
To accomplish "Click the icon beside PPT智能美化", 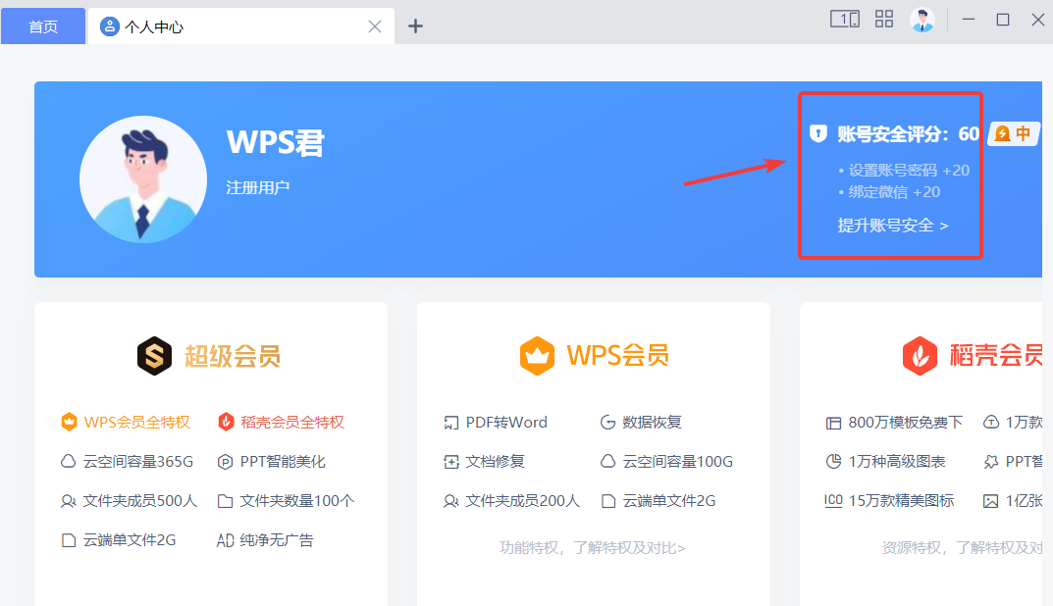I will 225,462.
